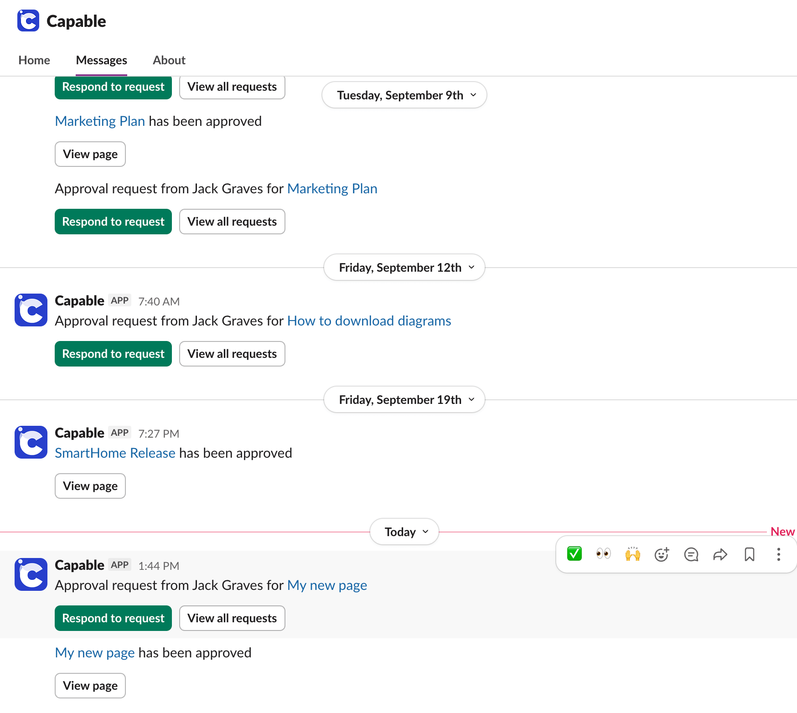
Task: Open How to download diagrams link
Action: [x=369, y=321]
